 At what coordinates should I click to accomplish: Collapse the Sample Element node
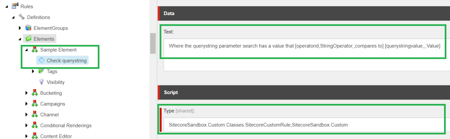[x=27, y=50]
